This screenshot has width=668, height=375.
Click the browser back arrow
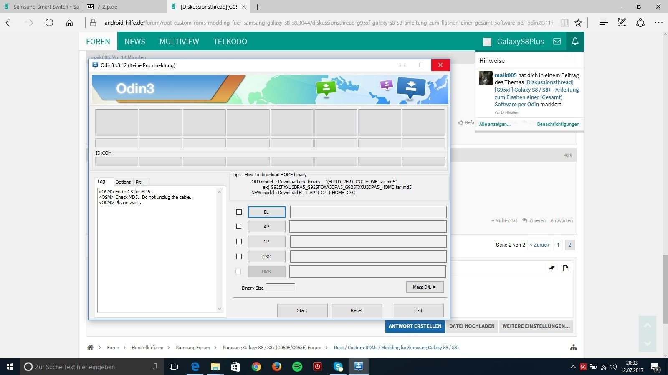pos(9,22)
